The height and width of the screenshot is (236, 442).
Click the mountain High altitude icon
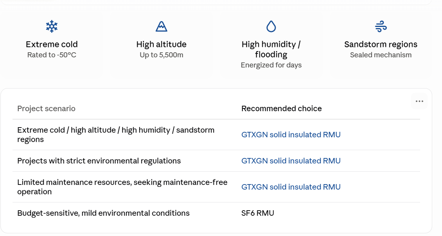[162, 27]
